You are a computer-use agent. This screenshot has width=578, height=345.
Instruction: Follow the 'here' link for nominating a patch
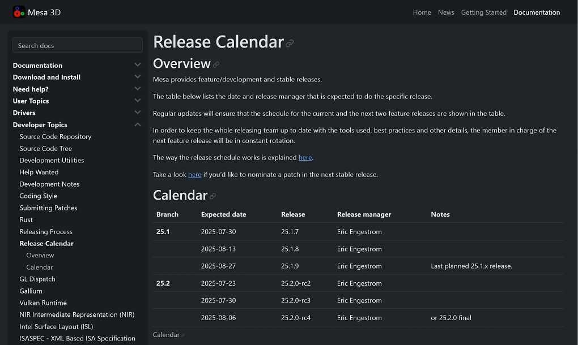click(194, 174)
